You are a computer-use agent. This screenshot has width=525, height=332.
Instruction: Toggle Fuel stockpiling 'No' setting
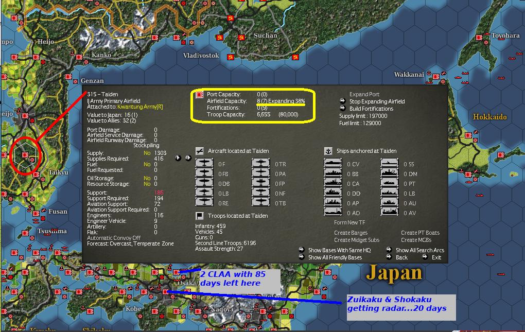pyautogui.click(x=147, y=164)
